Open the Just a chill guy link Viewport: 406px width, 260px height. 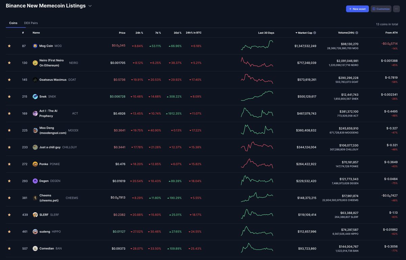pos(50,147)
